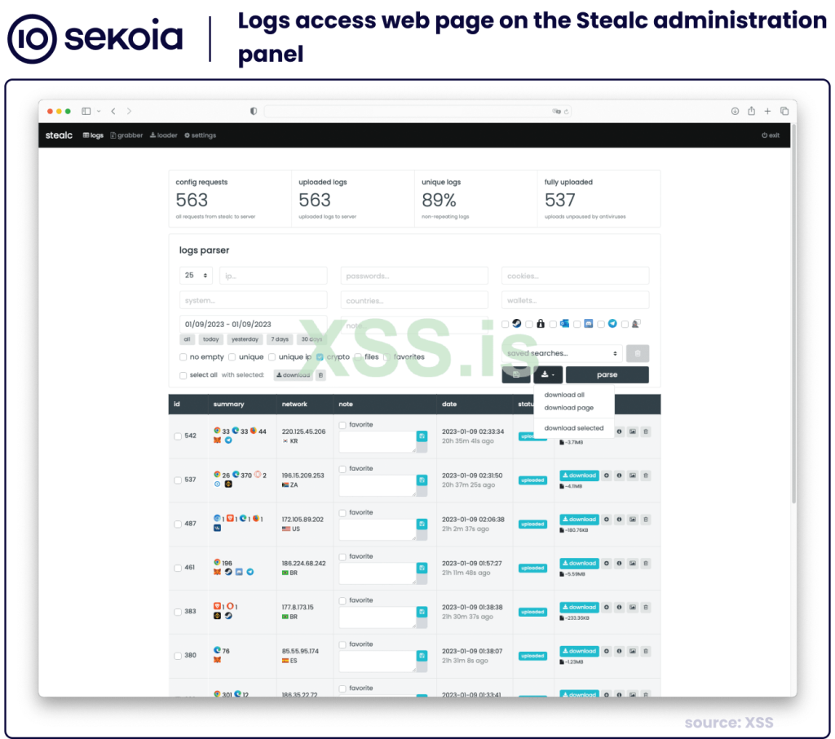Open info icon for log 380

619,651
